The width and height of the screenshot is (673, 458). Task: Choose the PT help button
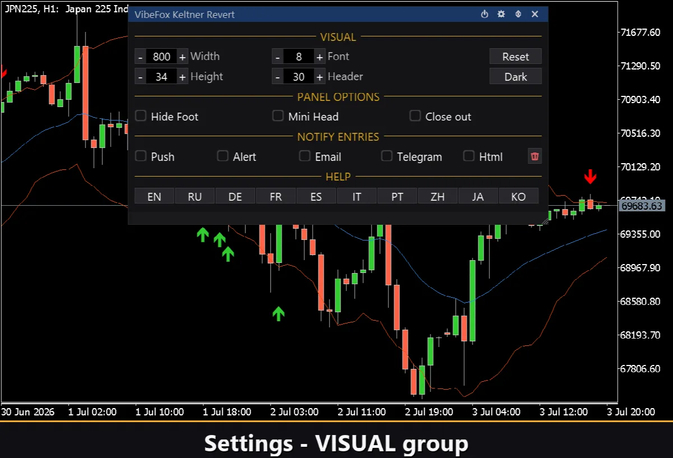point(397,196)
